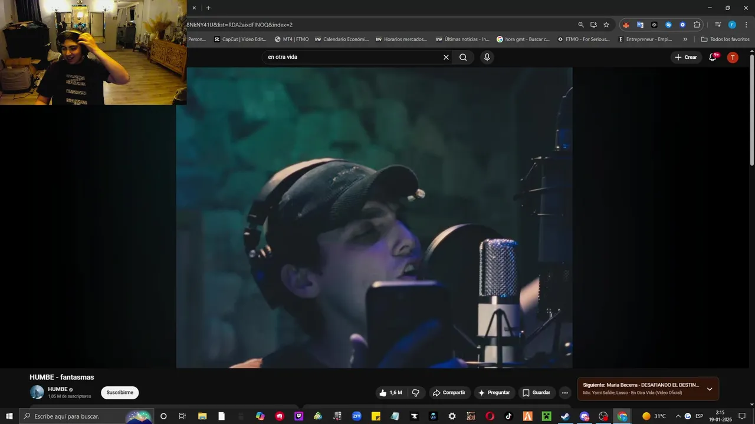Viewport: 755px width, 424px height.
Task: Click the ESP language indicator
Action: coord(699,416)
